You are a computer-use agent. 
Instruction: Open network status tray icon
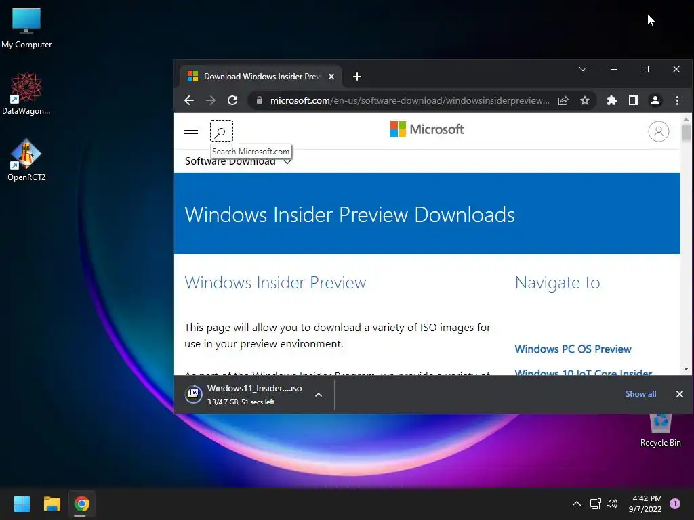pos(595,504)
